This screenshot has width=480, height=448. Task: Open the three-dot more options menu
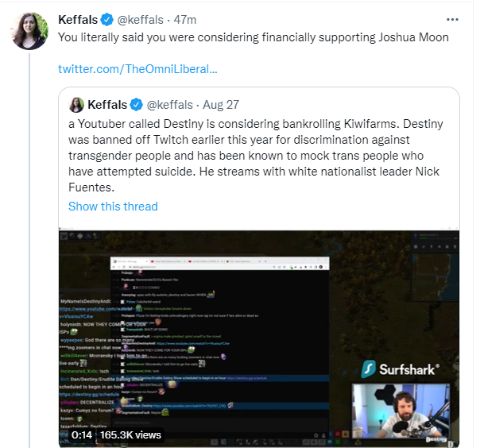tap(452, 18)
